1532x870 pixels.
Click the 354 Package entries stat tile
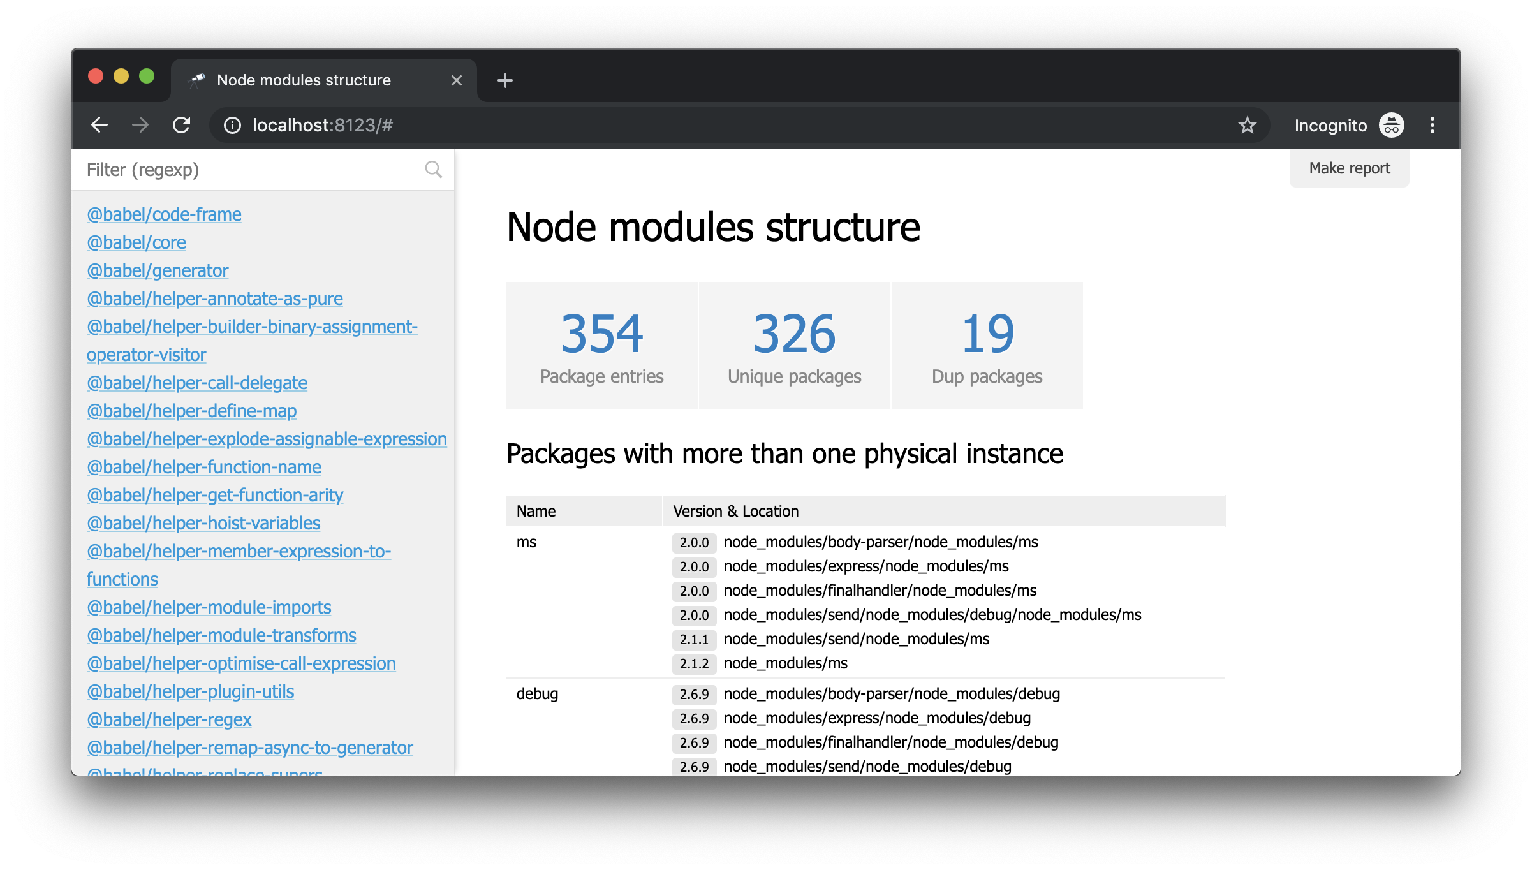pyautogui.click(x=601, y=346)
